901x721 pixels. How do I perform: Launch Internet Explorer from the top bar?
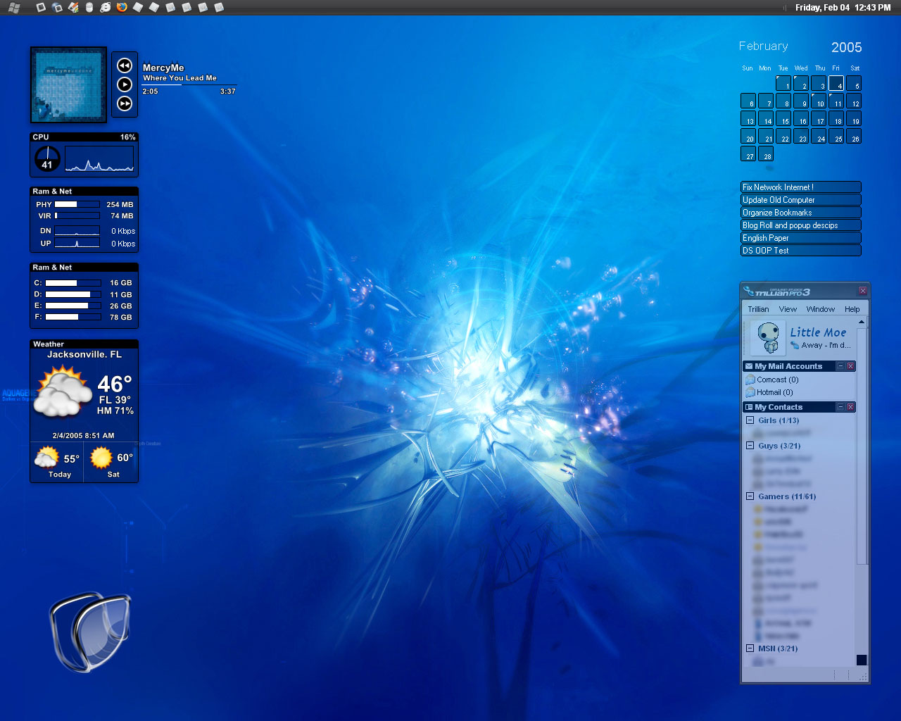click(x=105, y=7)
